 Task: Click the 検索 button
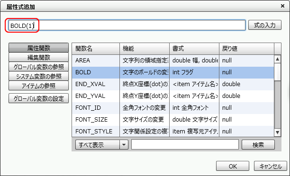pos(258,145)
